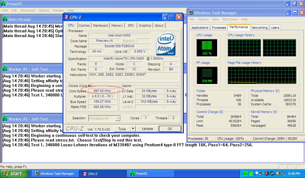Click the Core VID value 0.950 V
The width and height of the screenshot is (305, 178).
(x=140, y=52)
